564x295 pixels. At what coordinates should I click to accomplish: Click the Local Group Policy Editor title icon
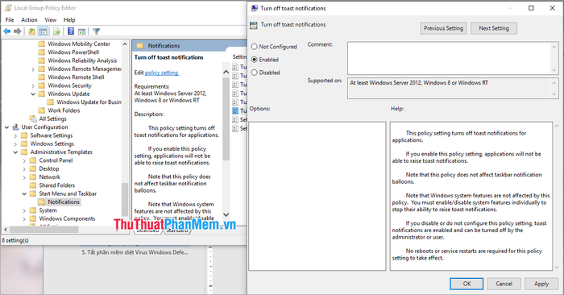click(x=8, y=7)
